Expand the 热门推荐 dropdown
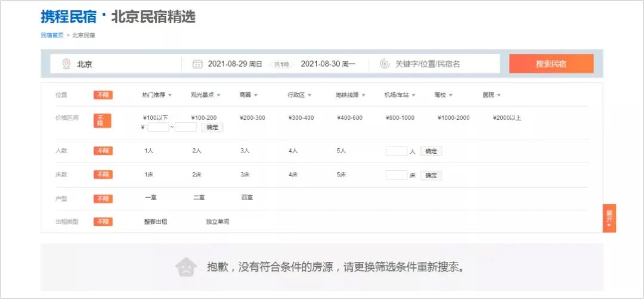Viewport: 644px width, 299px height. pos(157,95)
